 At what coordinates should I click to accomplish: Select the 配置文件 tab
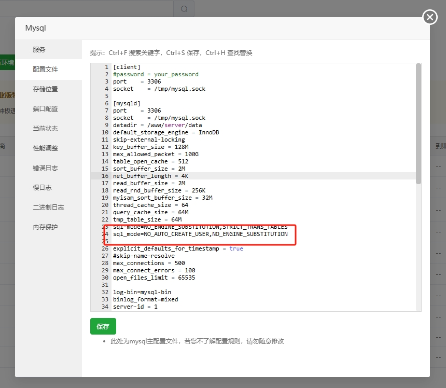[48, 69]
